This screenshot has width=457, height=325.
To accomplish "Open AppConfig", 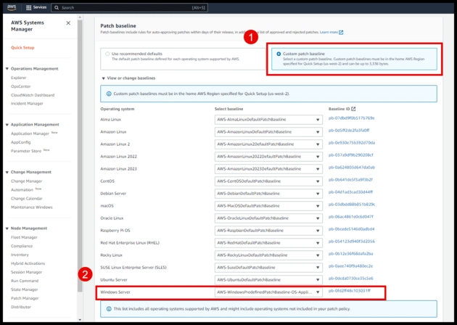I will (x=21, y=142).
